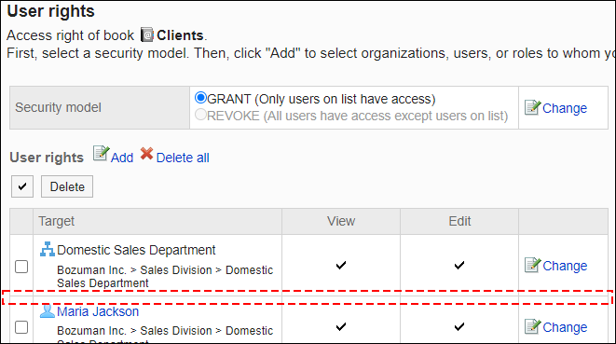Screen dimensions: 616x344
Task: Click edit icon in Maria Jackson row
Action: pyautogui.click(x=533, y=326)
